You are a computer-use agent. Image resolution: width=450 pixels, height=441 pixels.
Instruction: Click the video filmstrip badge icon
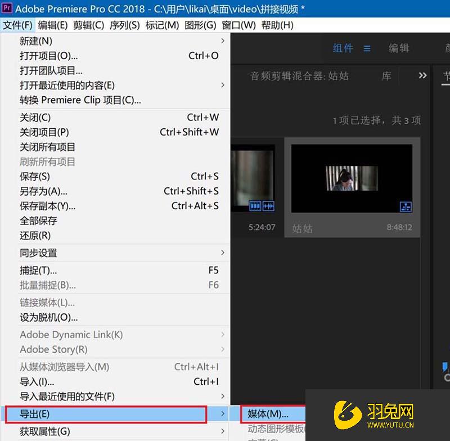[x=255, y=206]
